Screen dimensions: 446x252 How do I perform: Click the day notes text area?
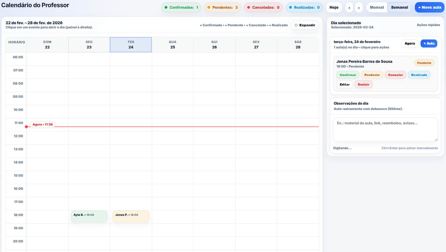point(385,129)
